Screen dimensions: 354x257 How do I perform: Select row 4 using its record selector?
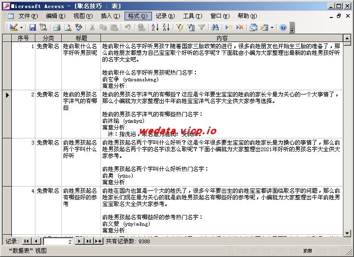(7, 210)
